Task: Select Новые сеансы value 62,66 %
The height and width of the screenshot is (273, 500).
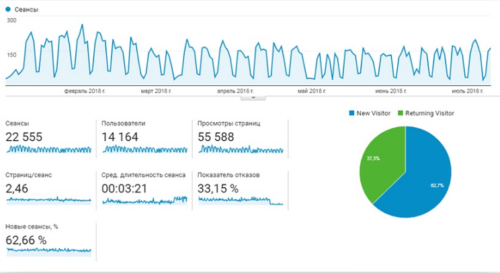Action: (26, 240)
